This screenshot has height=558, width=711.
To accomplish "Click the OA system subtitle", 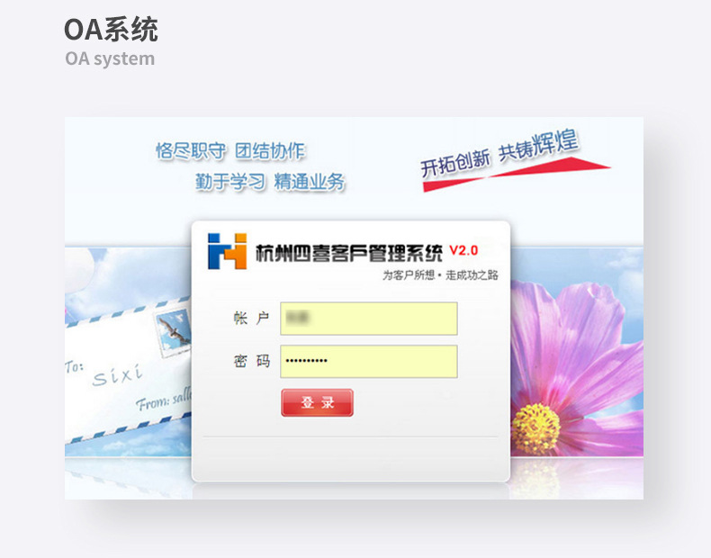I will (x=110, y=58).
